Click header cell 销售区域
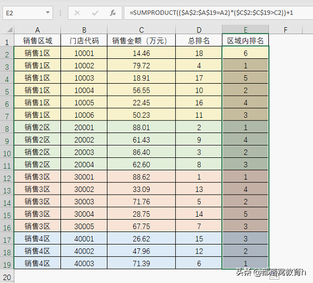The height and width of the screenshot is (283, 313). tap(37, 41)
